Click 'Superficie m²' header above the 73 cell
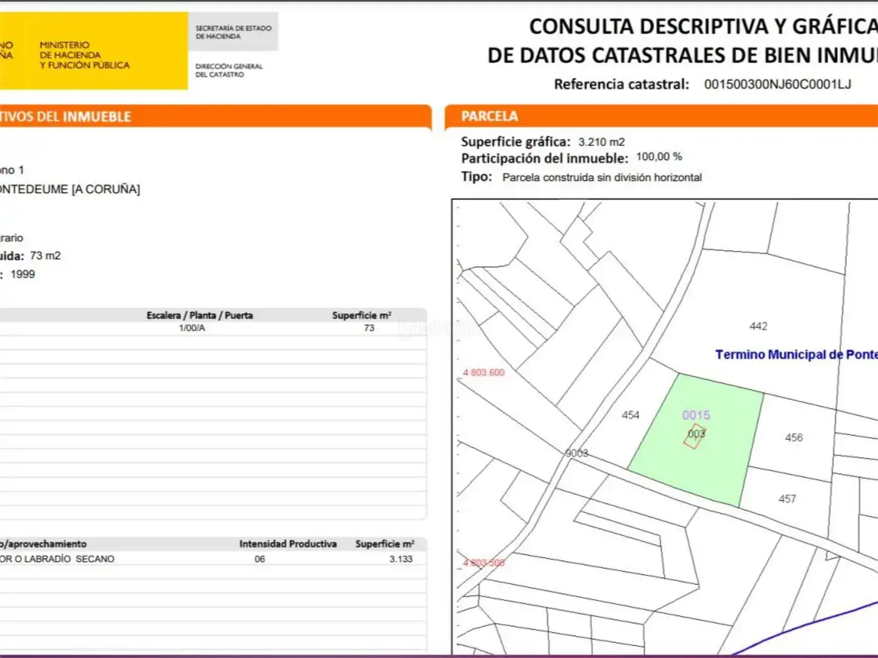This screenshot has height=658, width=878. [x=362, y=315]
